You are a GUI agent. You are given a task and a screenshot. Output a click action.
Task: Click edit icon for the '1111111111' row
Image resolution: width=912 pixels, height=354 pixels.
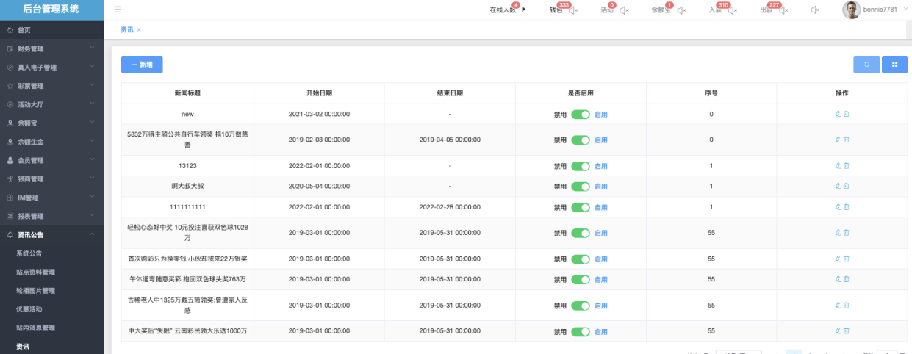838,207
